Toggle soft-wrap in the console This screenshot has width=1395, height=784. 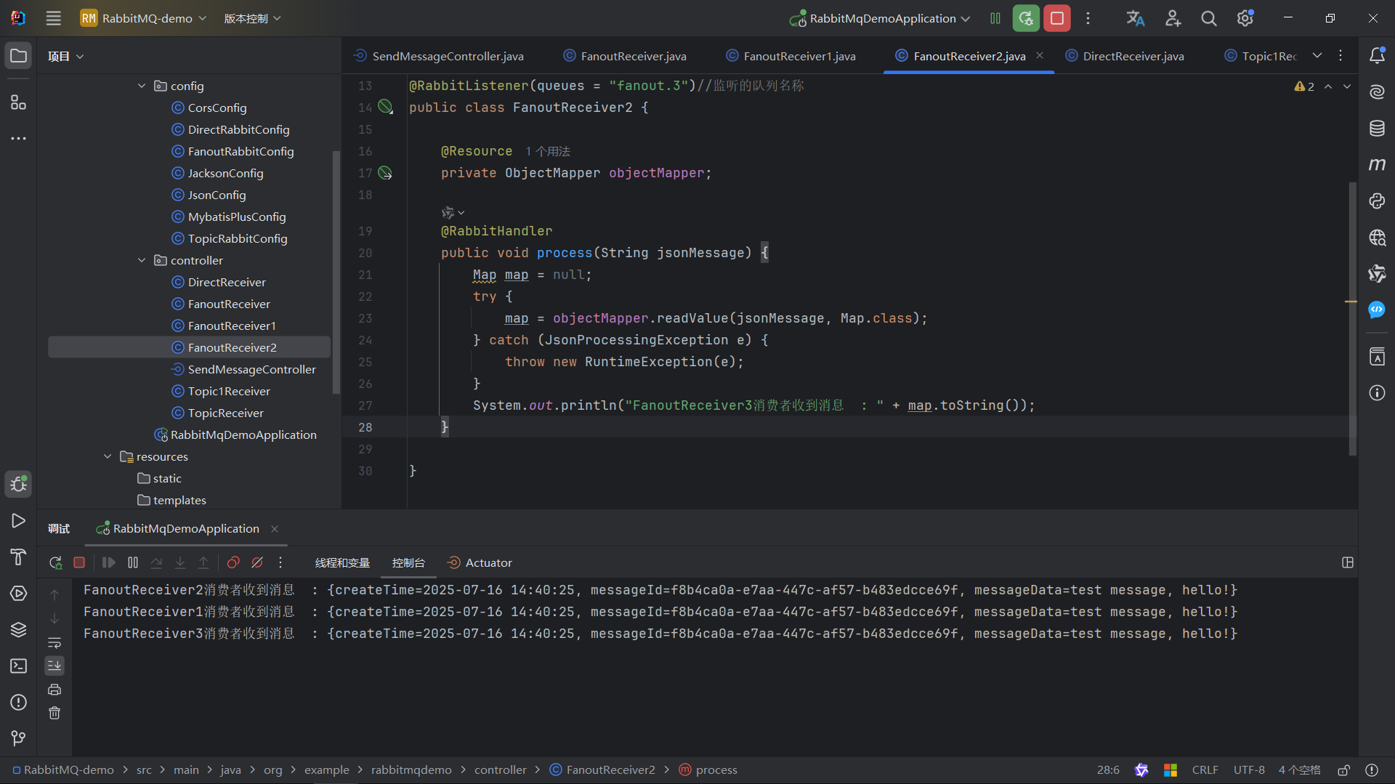54,642
